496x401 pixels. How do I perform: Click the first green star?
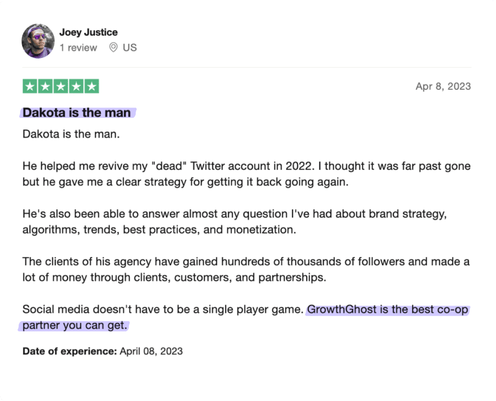[x=30, y=86]
